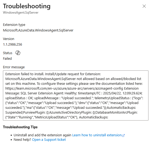
Task: Click the Microsoft.AzureData.WindowsAgent.SqlServer extension type value
Action: coord(38,30)
